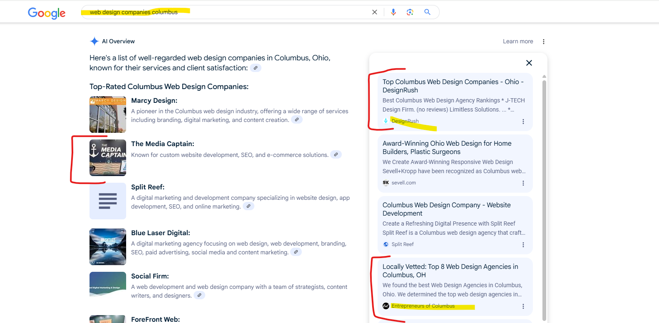Click the Marcy Design heading
The image size is (659, 323).
(154, 101)
